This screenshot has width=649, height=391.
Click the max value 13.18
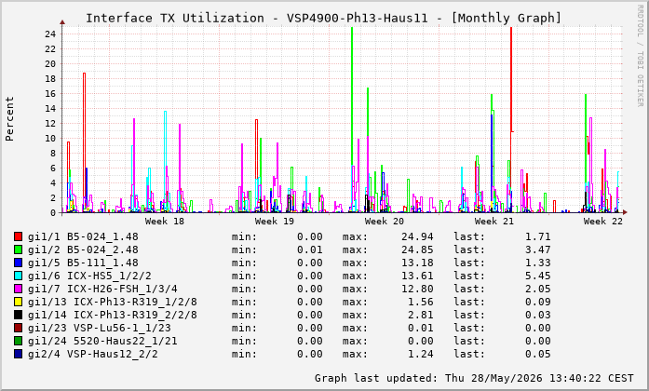click(417, 263)
